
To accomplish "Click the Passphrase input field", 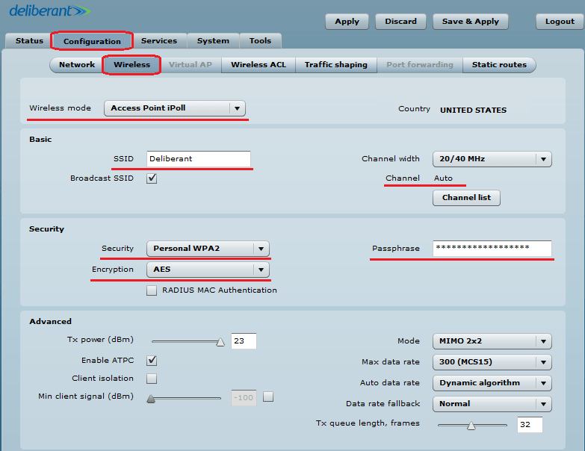I will click(492, 248).
